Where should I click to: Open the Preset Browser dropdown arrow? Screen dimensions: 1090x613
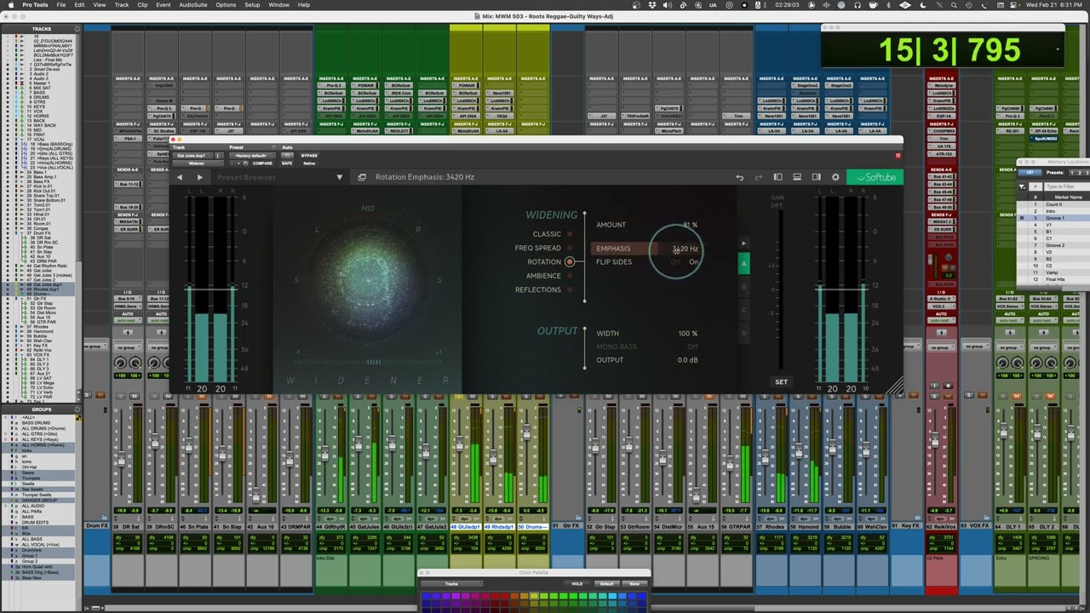click(x=339, y=177)
